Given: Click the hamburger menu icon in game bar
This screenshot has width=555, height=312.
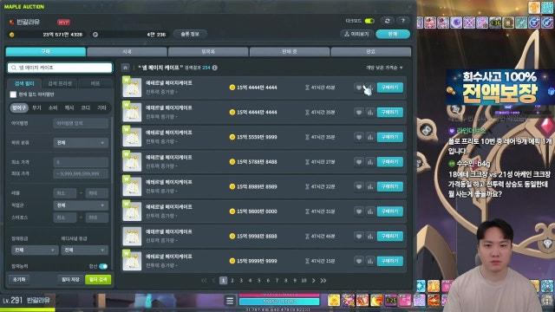Looking at the screenshot, I should [x=230, y=301].
